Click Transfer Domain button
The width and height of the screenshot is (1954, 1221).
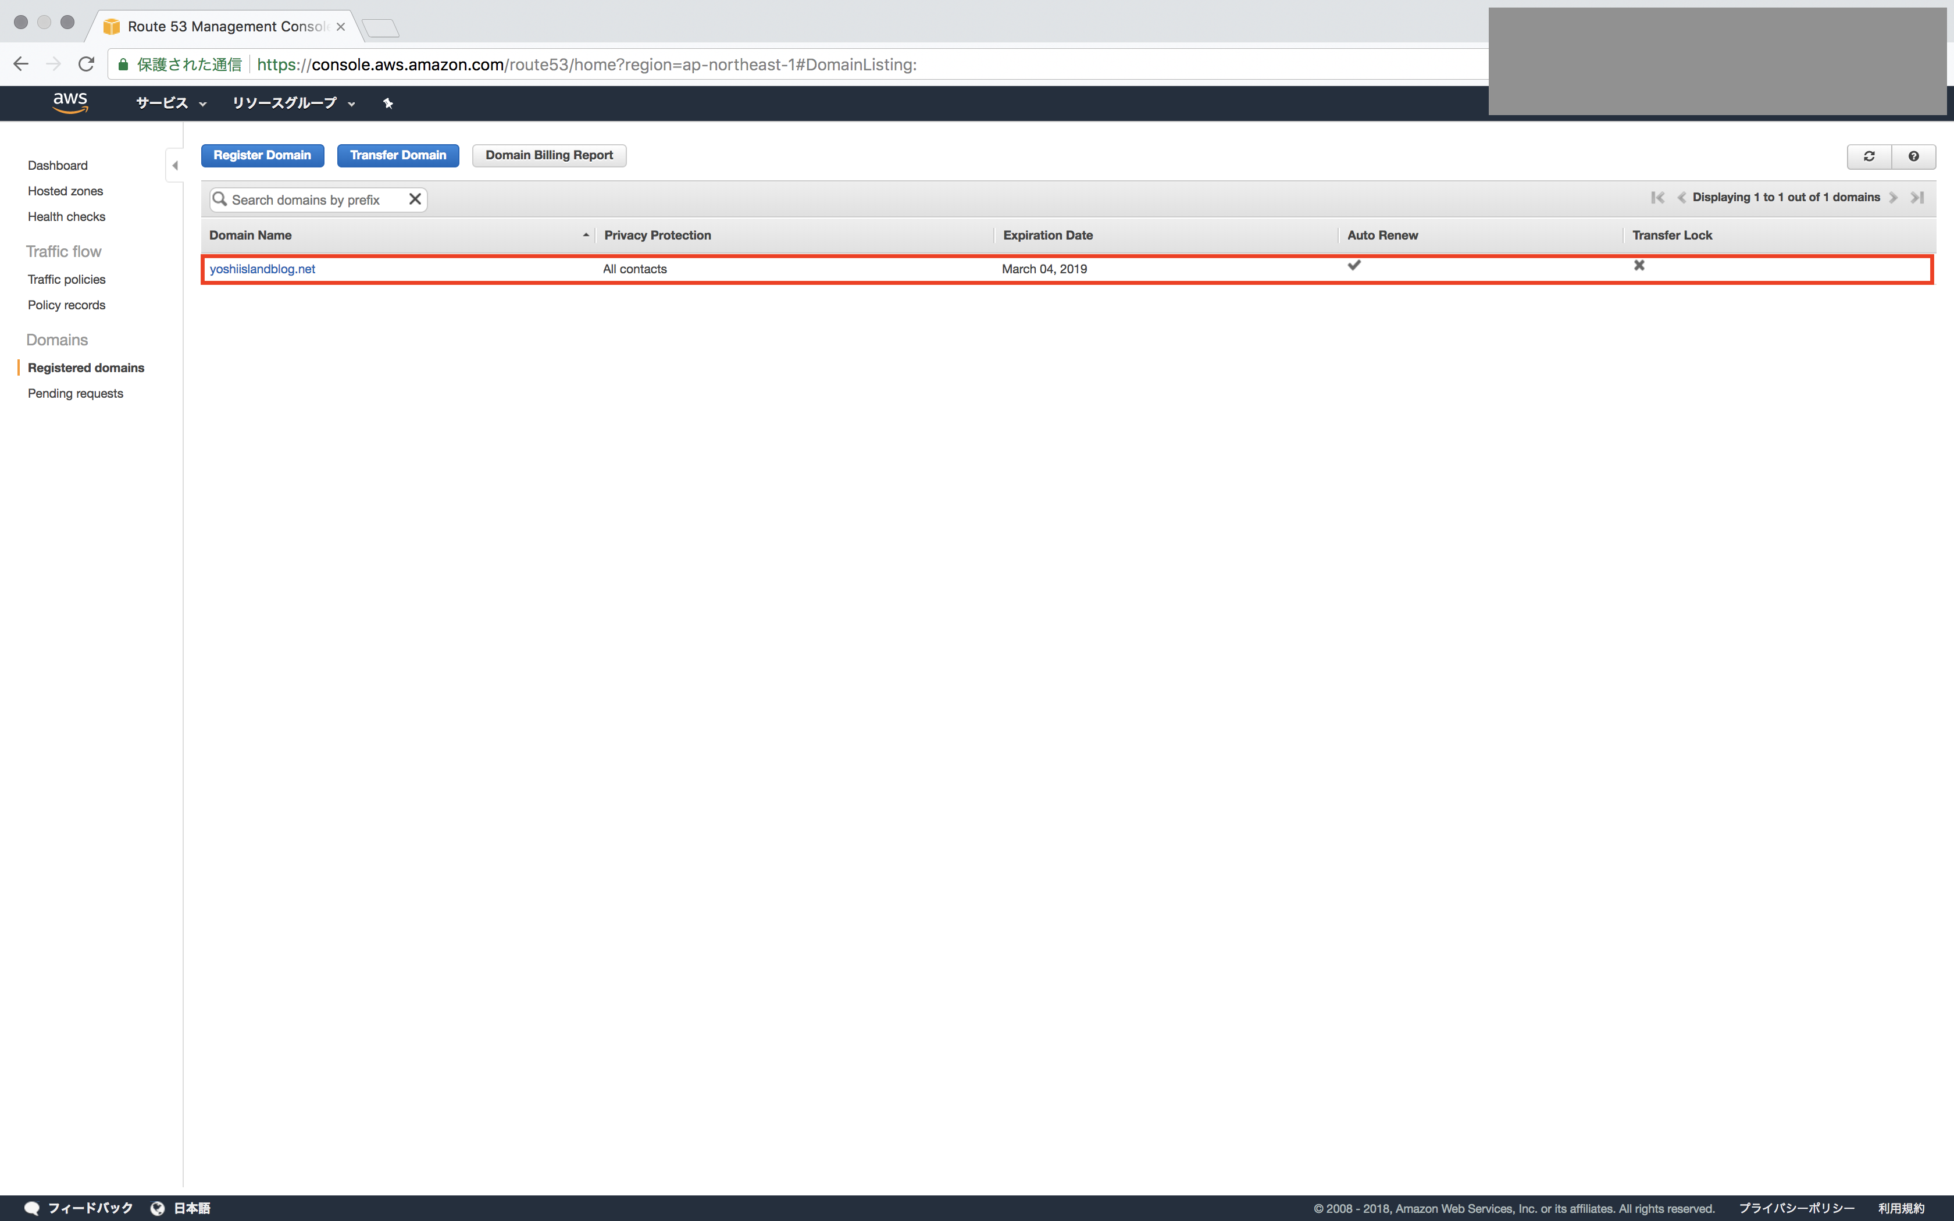click(398, 155)
